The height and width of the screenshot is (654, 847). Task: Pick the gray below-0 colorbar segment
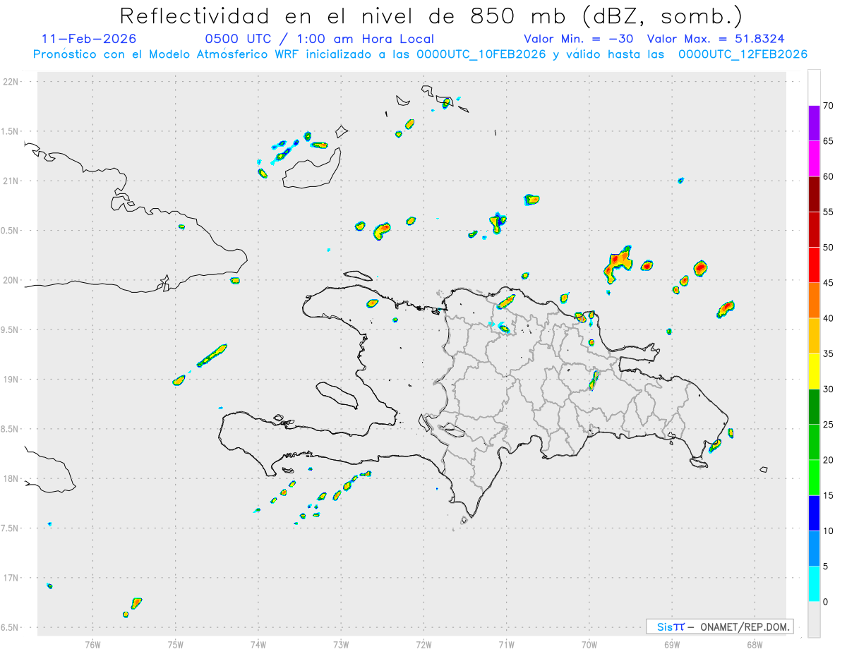point(814,619)
